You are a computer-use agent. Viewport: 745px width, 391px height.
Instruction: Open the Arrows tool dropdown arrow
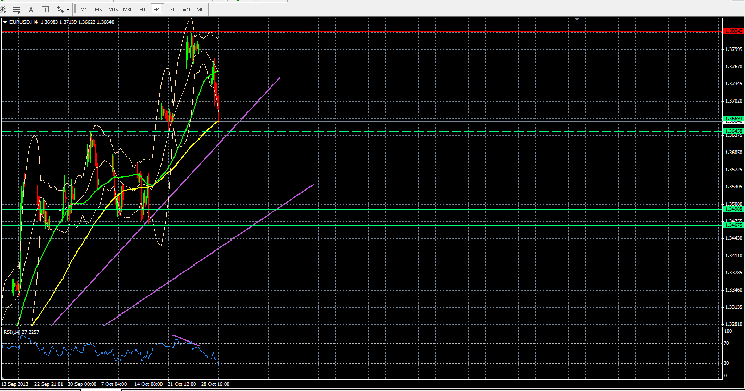[68, 9]
